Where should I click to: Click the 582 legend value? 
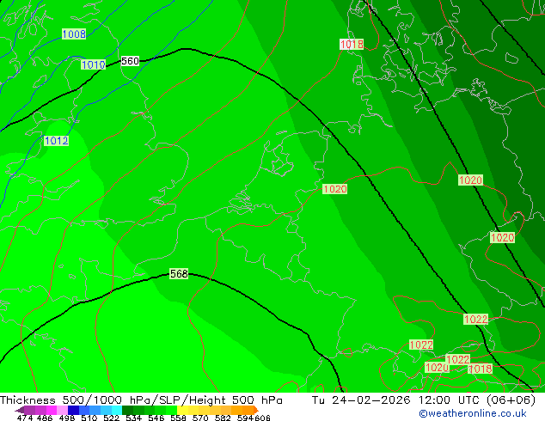tap(223, 418)
